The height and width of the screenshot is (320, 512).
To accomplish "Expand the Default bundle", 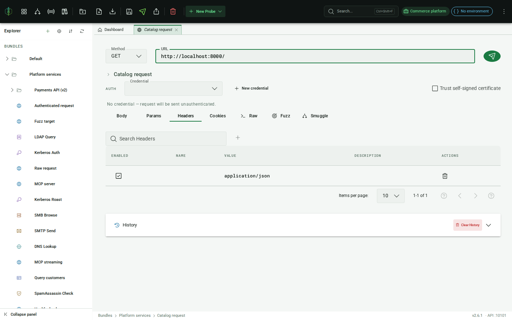I will click(x=7, y=59).
